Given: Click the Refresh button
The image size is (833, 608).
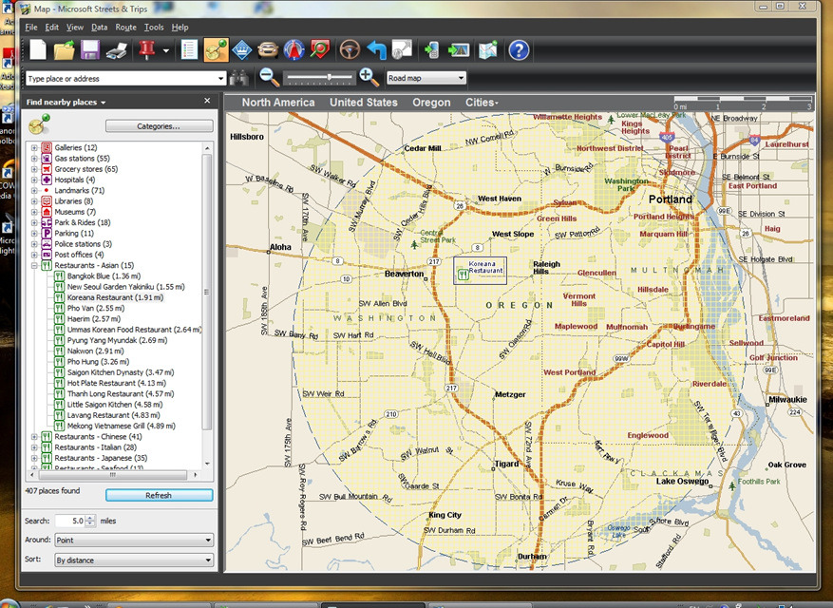Looking at the screenshot, I should [159, 495].
